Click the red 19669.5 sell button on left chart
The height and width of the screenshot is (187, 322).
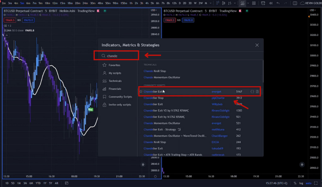pyautogui.click(x=10, y=20)
